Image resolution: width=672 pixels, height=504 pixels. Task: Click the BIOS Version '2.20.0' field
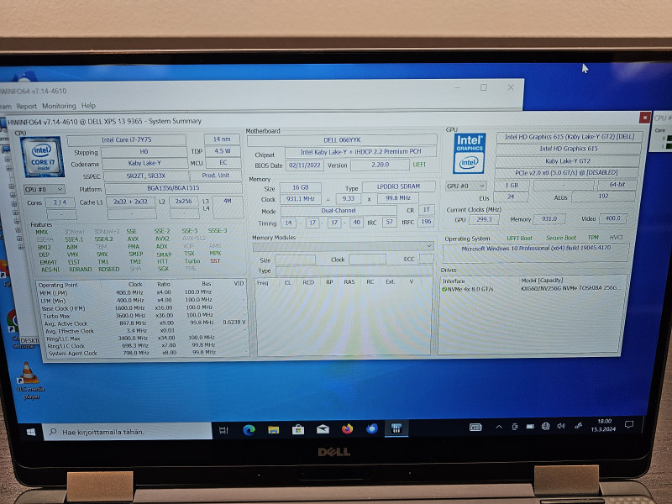(x=381, y=165)
